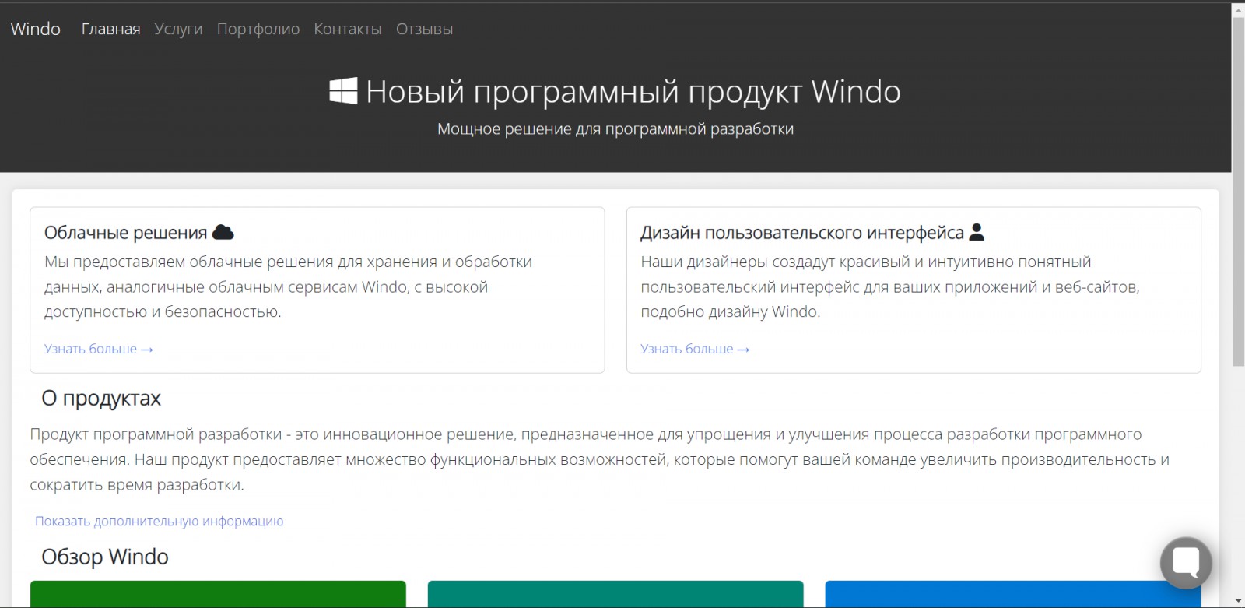Click the Облачные решения card title
Image resolution: width=1245 pixels, height=608 pixels.
[x=126, y=232]
